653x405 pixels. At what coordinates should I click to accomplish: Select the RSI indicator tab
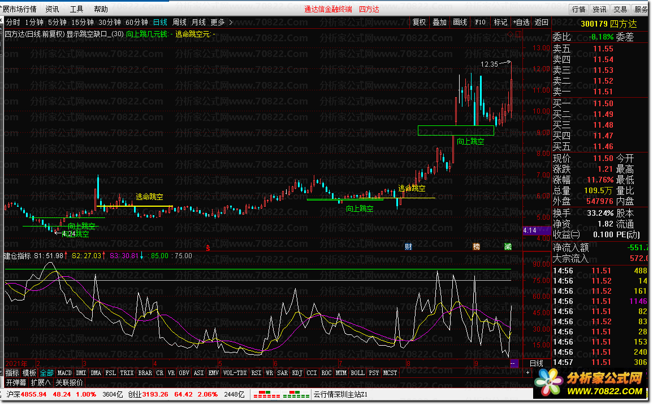[256, 373]
